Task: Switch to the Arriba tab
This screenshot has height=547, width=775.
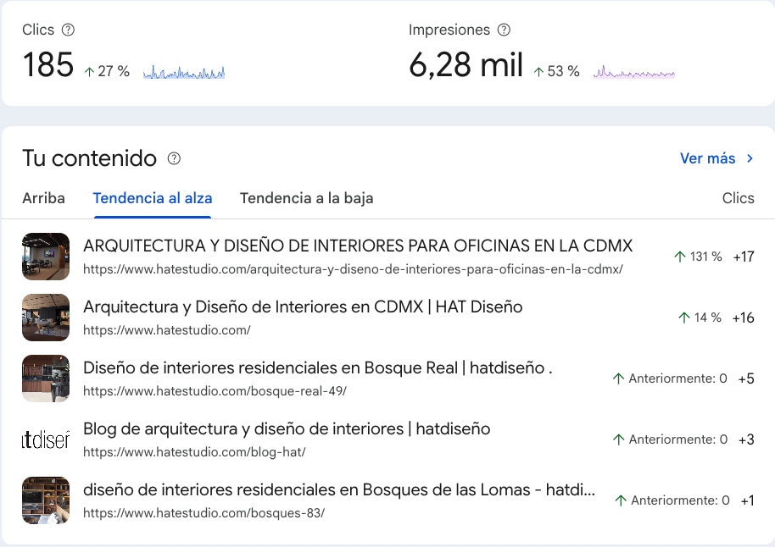Action: coord(43,198)
